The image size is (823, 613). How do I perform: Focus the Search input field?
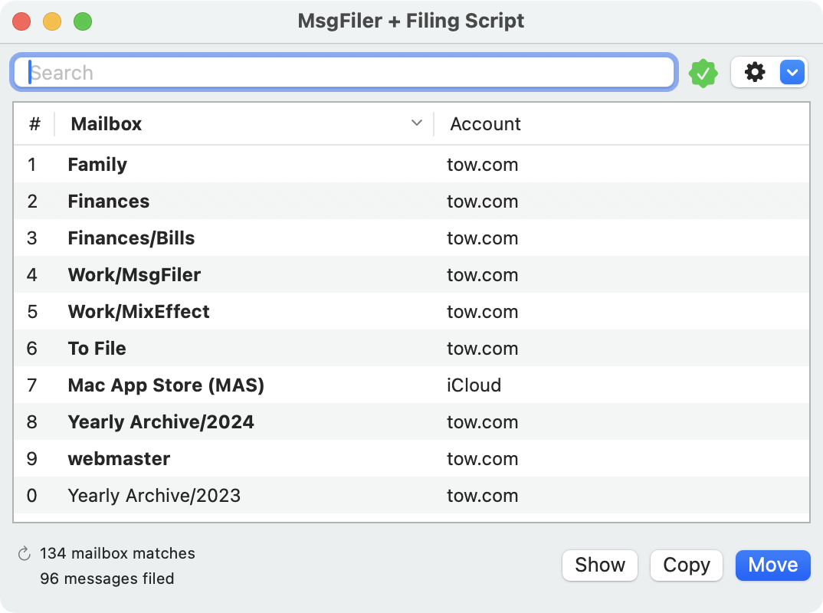click(x=343, y=73)
